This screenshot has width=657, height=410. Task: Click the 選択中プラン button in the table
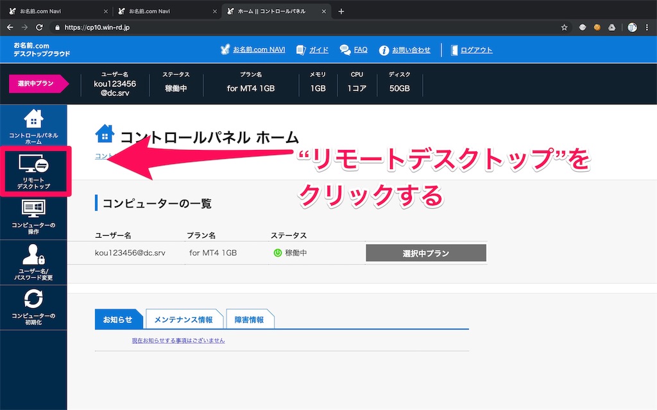pos(425,252)
